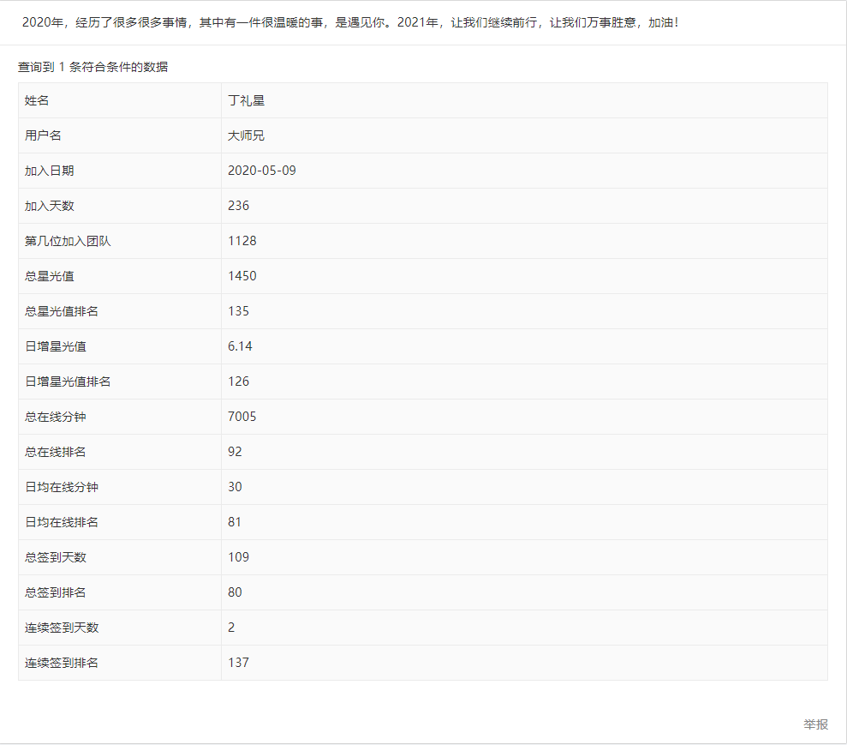Click the team join order 1128
The image size is (847, 745).
tap(242, 241)
